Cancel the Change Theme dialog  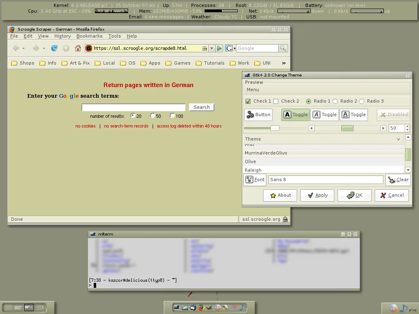point(392,195)
